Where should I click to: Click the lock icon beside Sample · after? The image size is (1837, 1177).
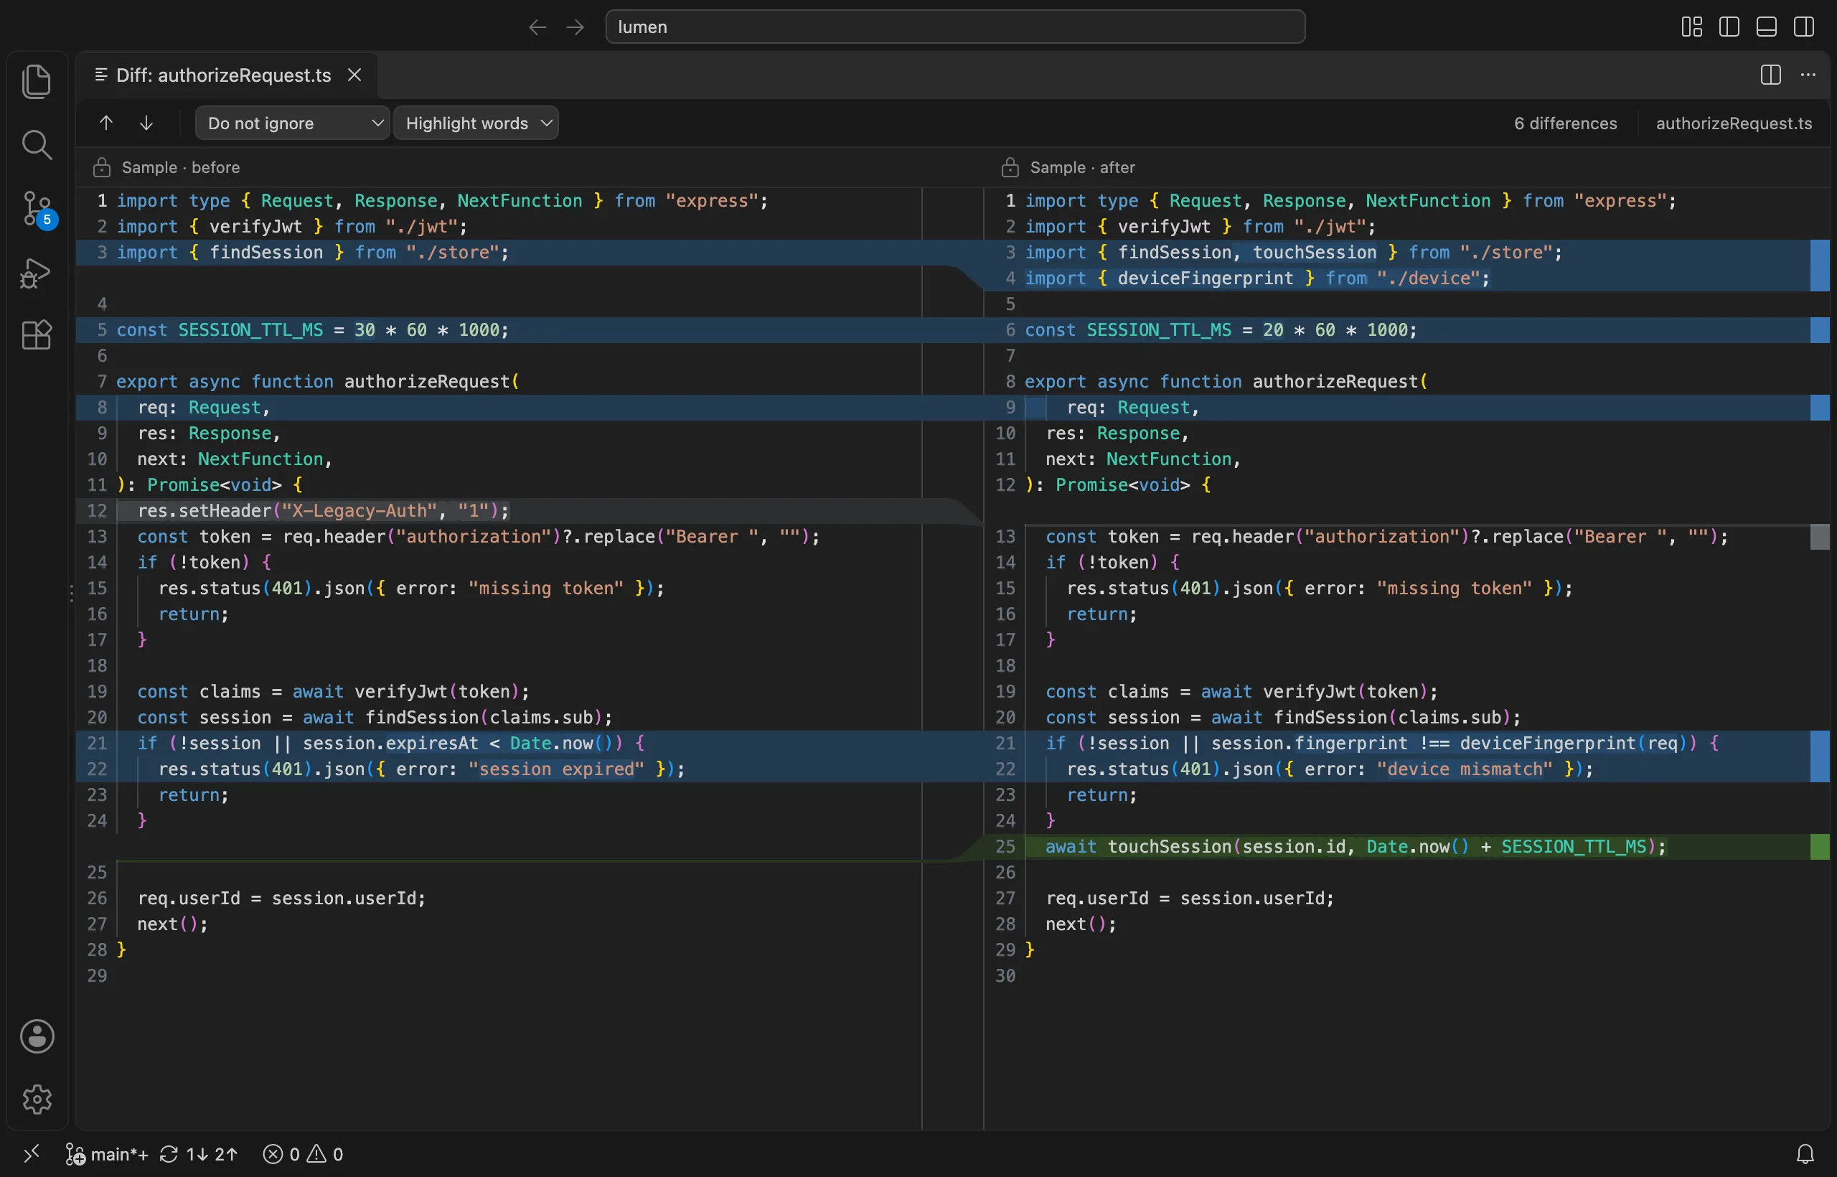click(x=1010, y=167)
